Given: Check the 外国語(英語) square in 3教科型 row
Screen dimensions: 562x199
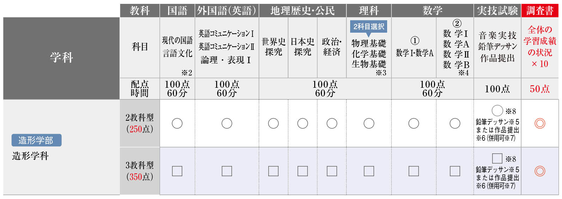Looking at the screenshot, I should point(227,171).
